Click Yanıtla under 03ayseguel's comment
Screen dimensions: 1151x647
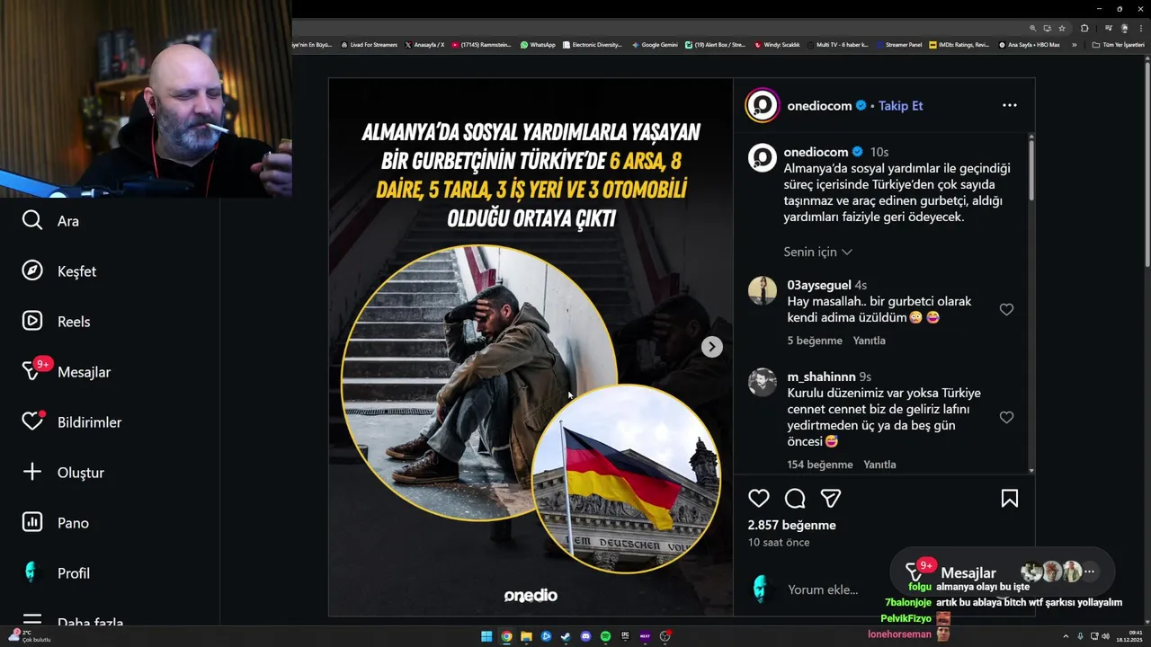(869, 341)
